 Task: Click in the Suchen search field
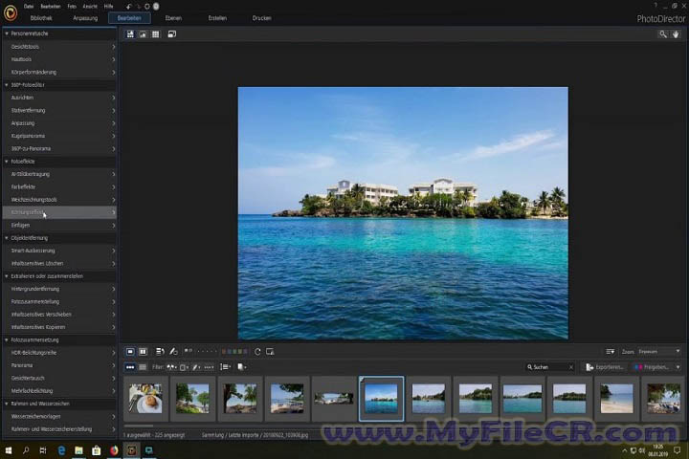coord(547,367)
